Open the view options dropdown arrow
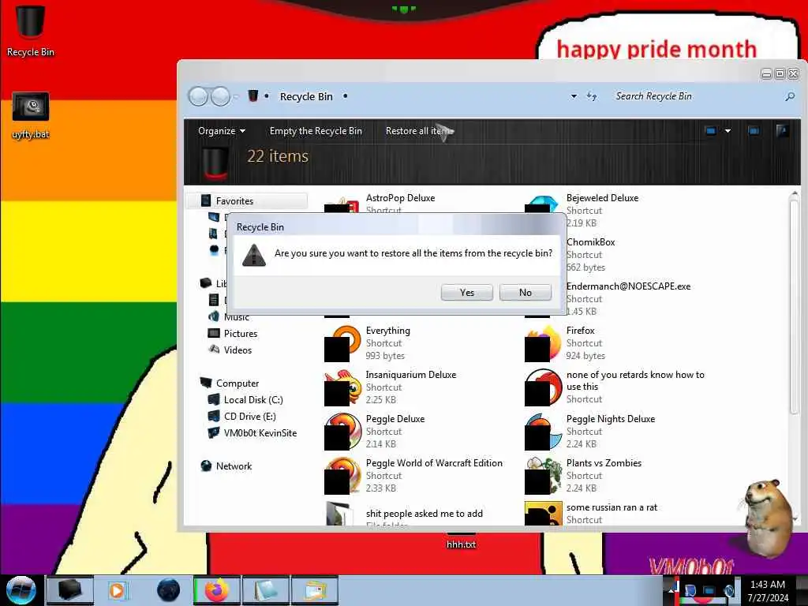The height and width of the screenshot is (606, 808). [x=728, y=131]
